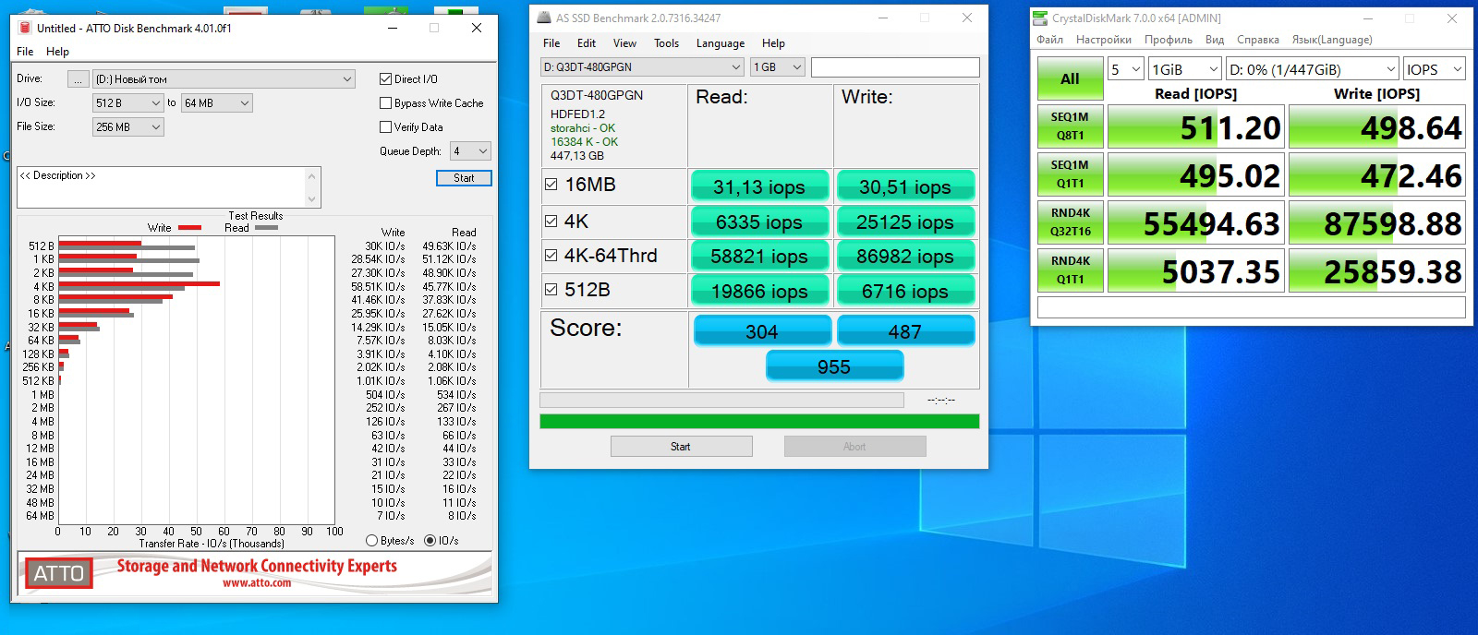Open the Edit menu in AS SSD
Image resolution: width=1478 pixels, height=635 pixels.
pos(587,42)
